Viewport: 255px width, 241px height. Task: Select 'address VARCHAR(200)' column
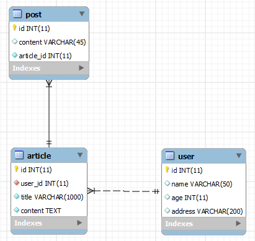tap(207, 211)
